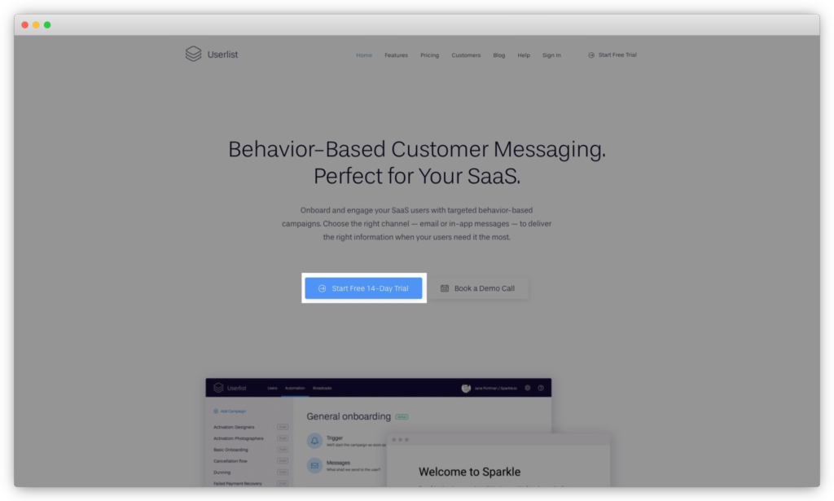Click the help question-mark icon in the dashboard

pos(540,388)
